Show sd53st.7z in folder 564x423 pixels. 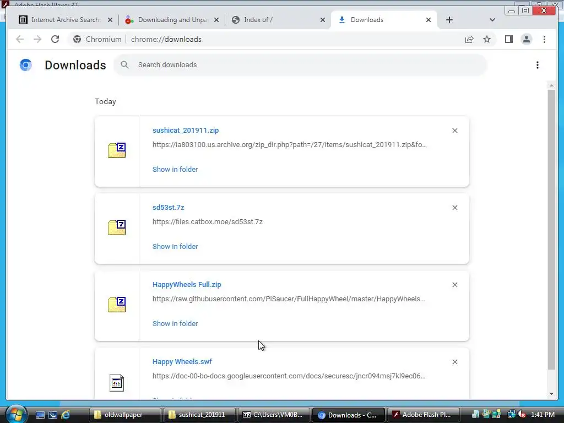175,246
